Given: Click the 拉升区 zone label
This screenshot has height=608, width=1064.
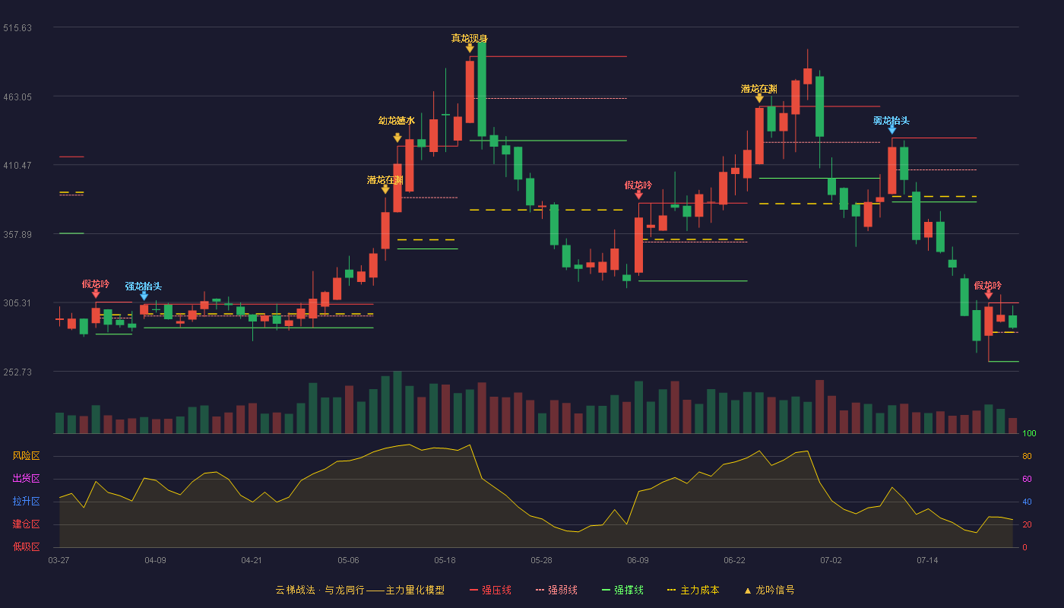Looking at the screenshot, I should tap(26, 502).
